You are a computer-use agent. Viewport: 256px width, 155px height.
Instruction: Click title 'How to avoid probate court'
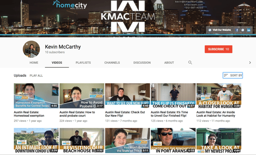[x=77, y=114]
